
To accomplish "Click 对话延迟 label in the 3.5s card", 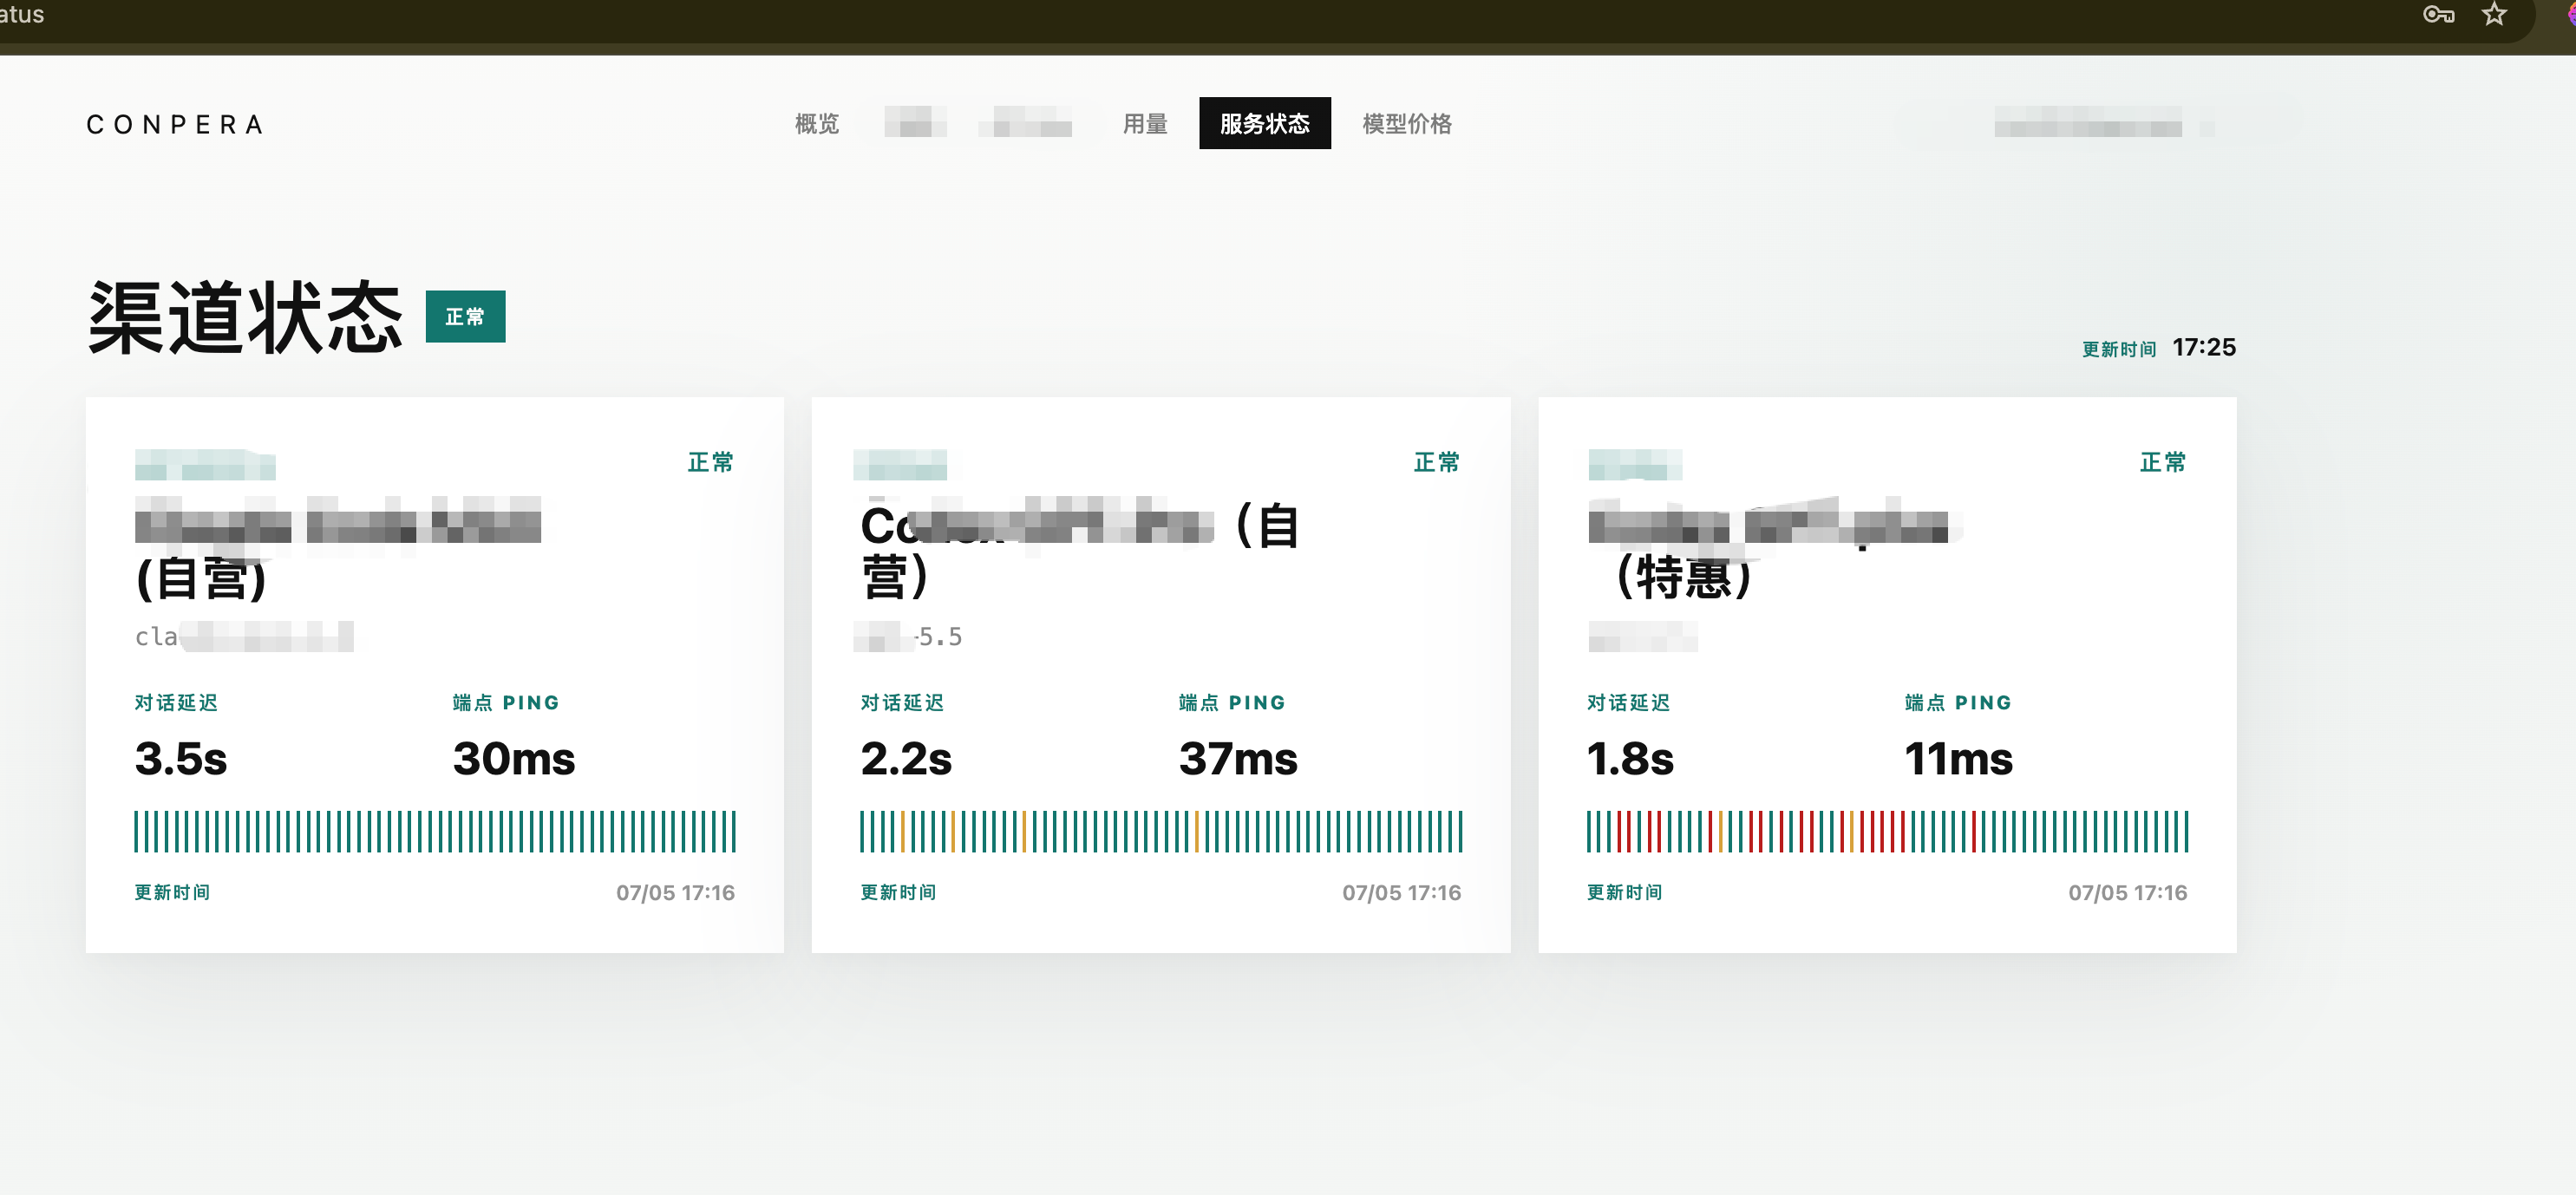I will click(176, 702).
